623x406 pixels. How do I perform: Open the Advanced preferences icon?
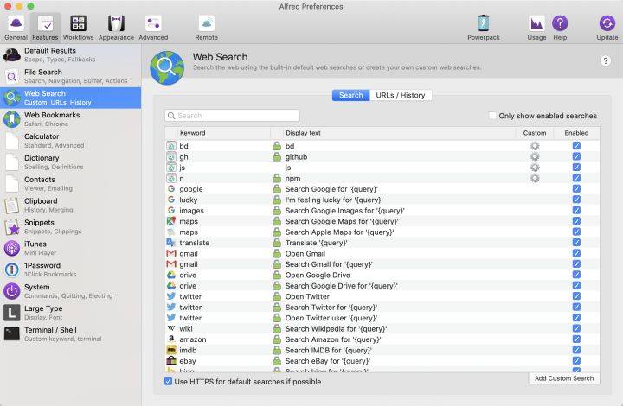coord(153,23)
